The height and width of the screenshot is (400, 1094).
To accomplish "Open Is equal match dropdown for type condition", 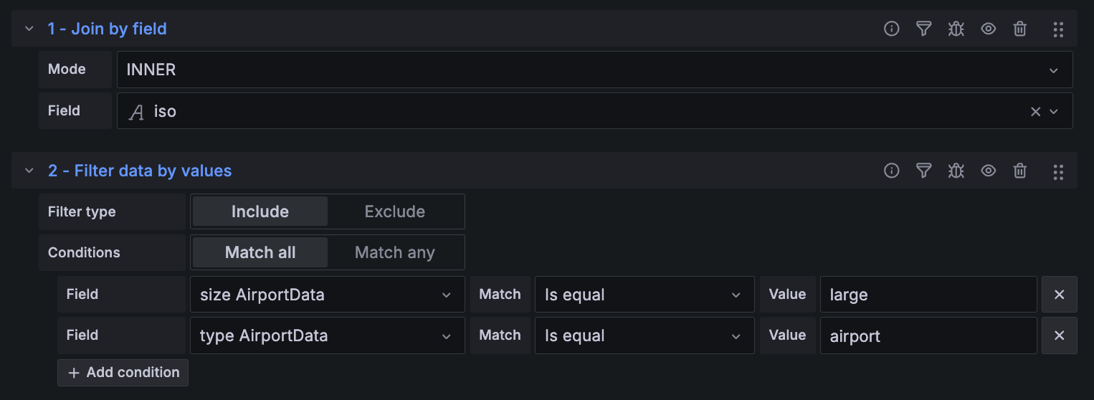I will coord(644,335).
